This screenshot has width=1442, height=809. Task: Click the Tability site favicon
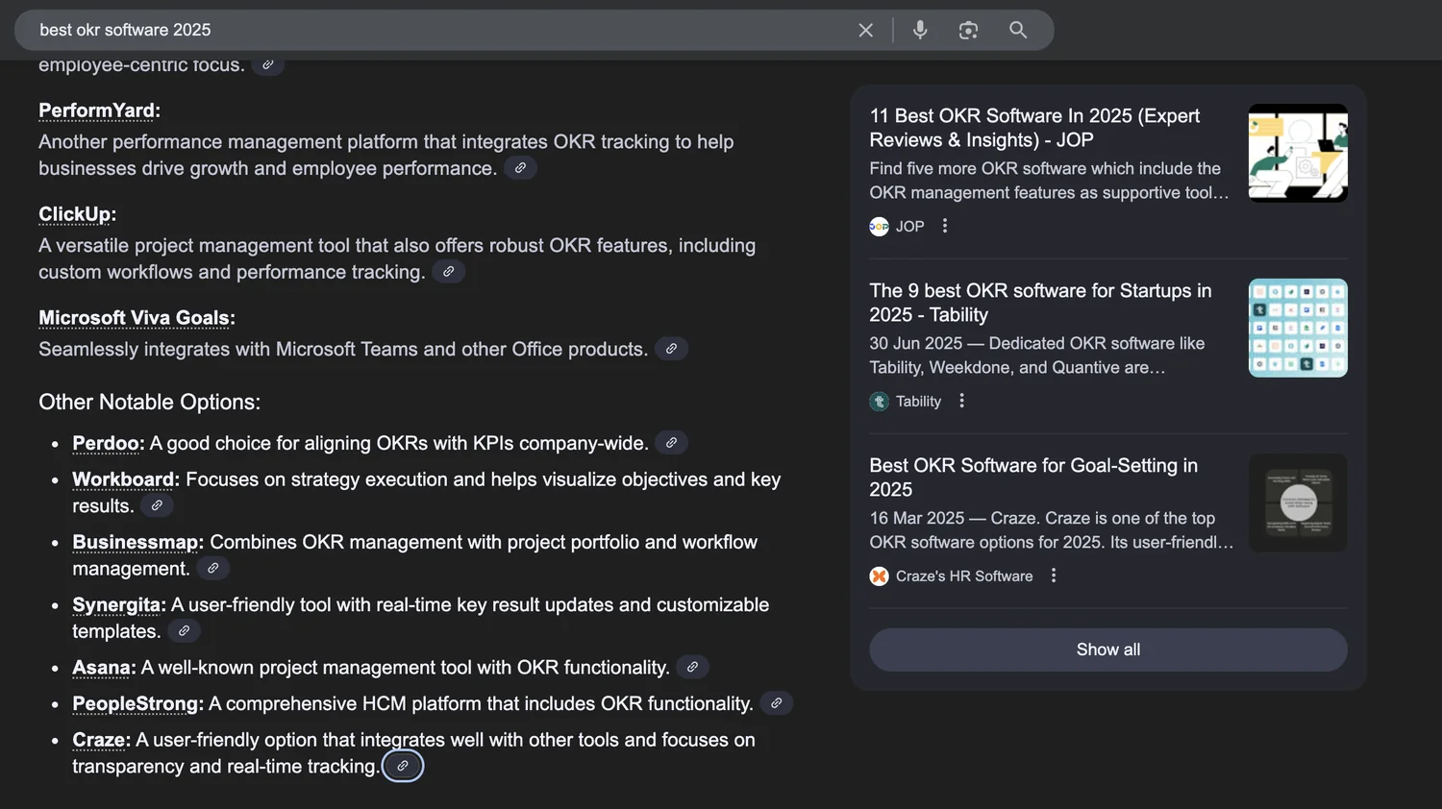pyautogui.click(x=879, y=401)
